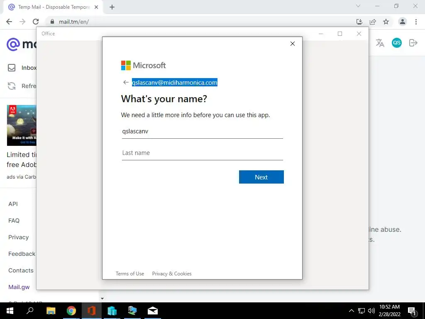The height and width of the screenshot is (319, 425).
Task: Open the Privacy link in mail.tm sidebar
Action: [x=18, y=237]
